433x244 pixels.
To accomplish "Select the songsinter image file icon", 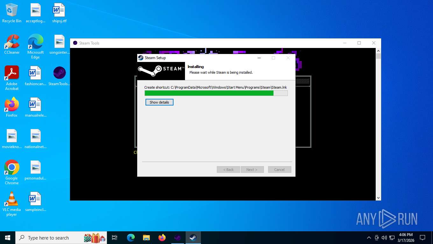I will 59,44.
